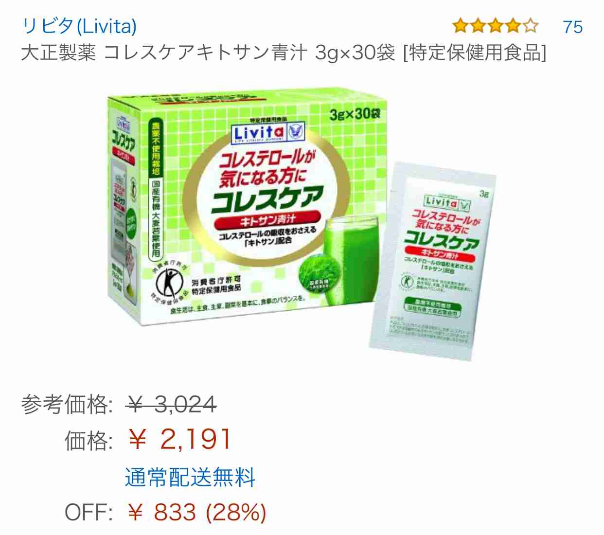This screenshot has height=535, width=604.
Task: Click the red キトサン青汁 banner on box
Action: (x=268, y=220)
